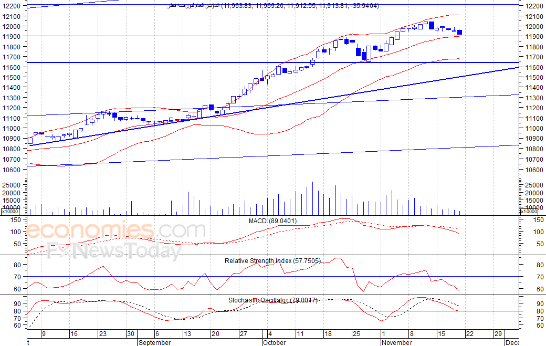Select the November label on the time axis
Image resolution: width=546 pixels, height=346 pixels.
click(x=396, y=342)
